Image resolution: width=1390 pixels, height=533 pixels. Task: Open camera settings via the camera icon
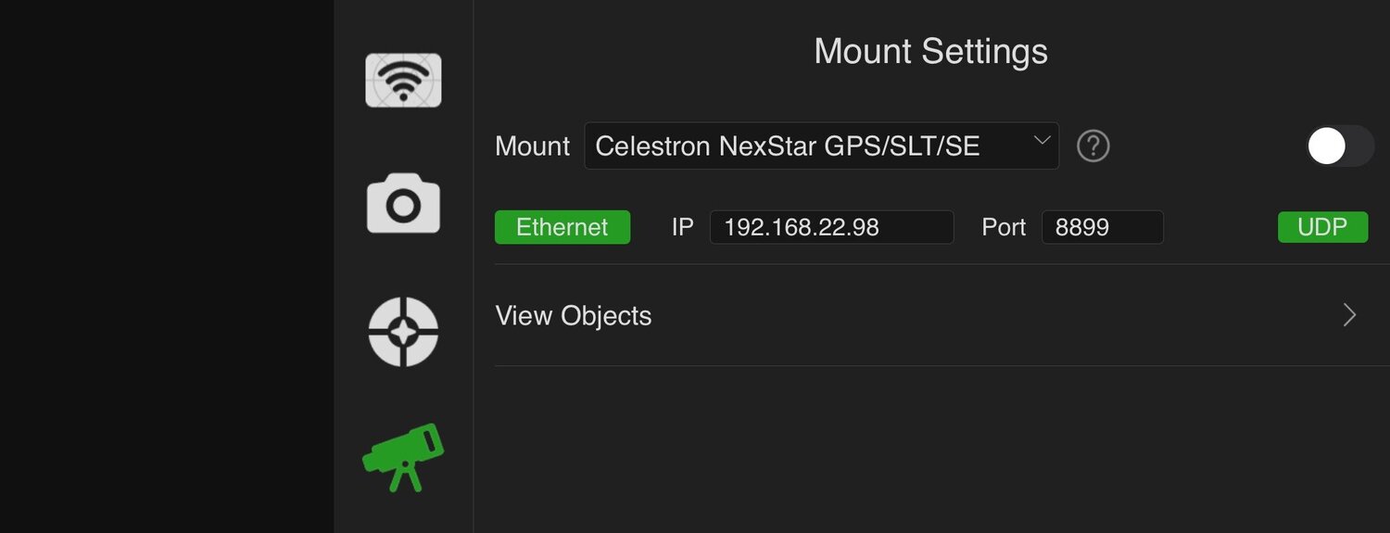[403, 204]
